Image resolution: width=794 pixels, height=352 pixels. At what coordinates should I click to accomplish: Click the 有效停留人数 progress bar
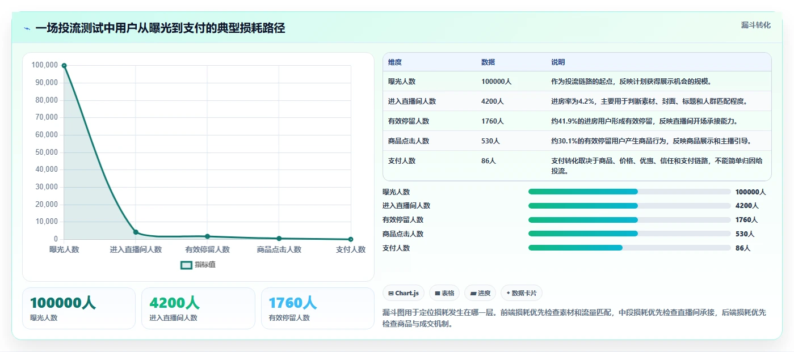point(629,220)
